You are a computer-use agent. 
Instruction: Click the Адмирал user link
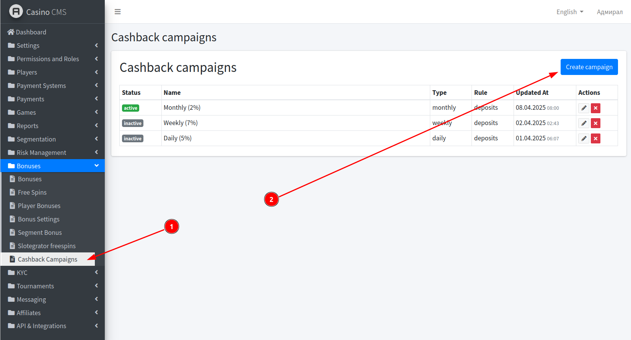pos(610,12)
